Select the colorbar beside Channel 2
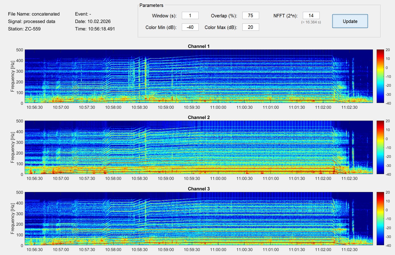This screenshot has height=255, width=395. [x=380, y=147]
